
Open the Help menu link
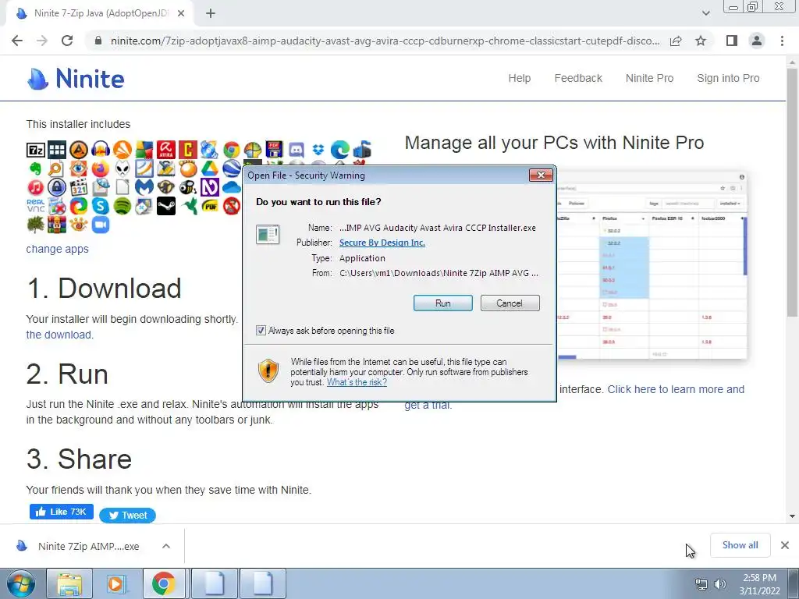519,78
